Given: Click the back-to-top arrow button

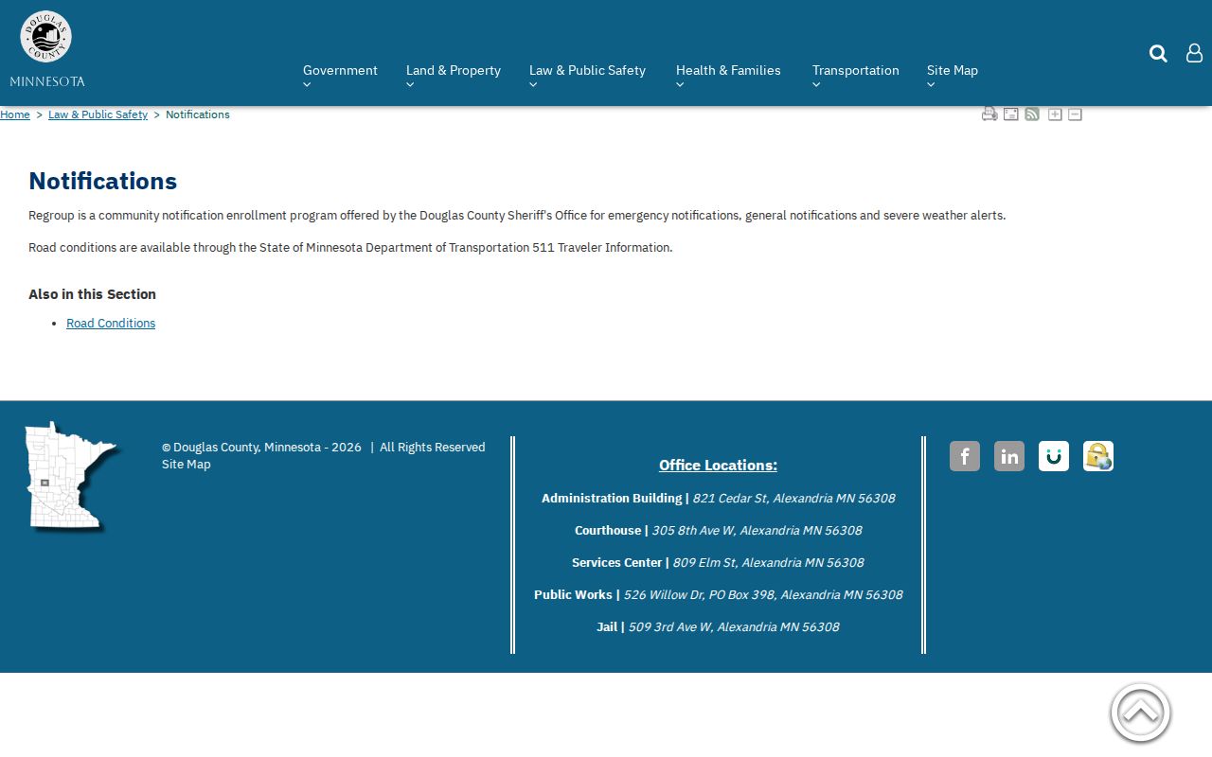Looking at the screenshot, I should (x=1141, y=713).
